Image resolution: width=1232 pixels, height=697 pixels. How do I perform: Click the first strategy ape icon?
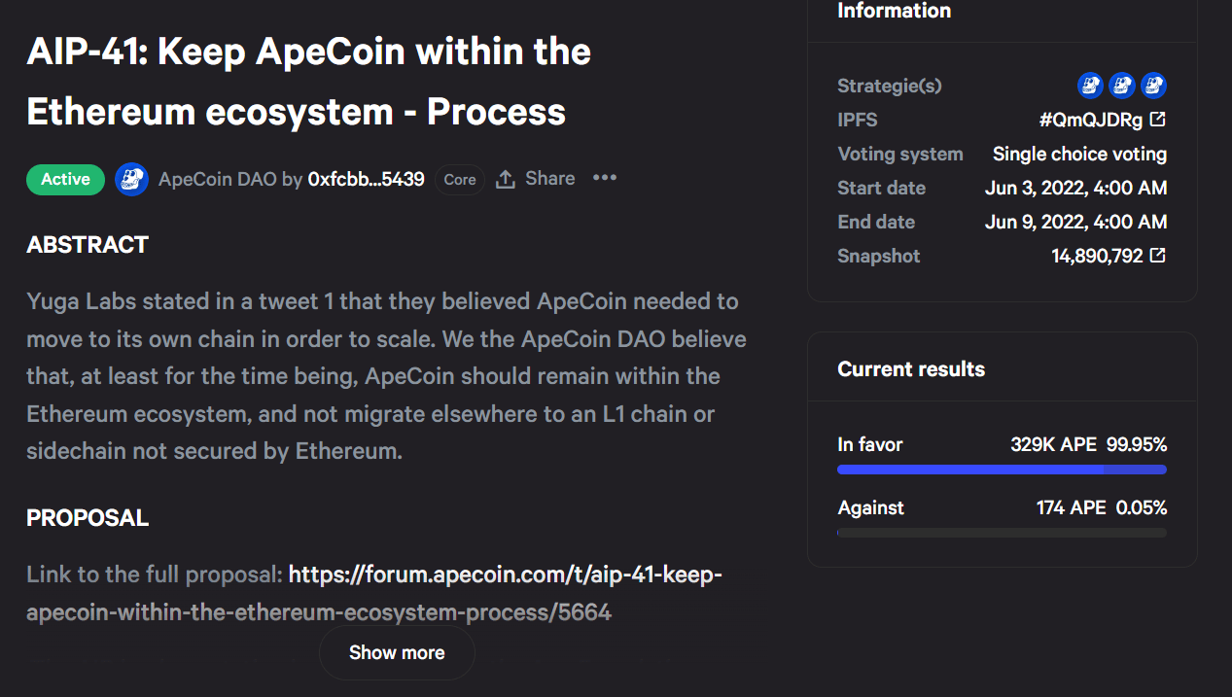(x=1090, y=86)
